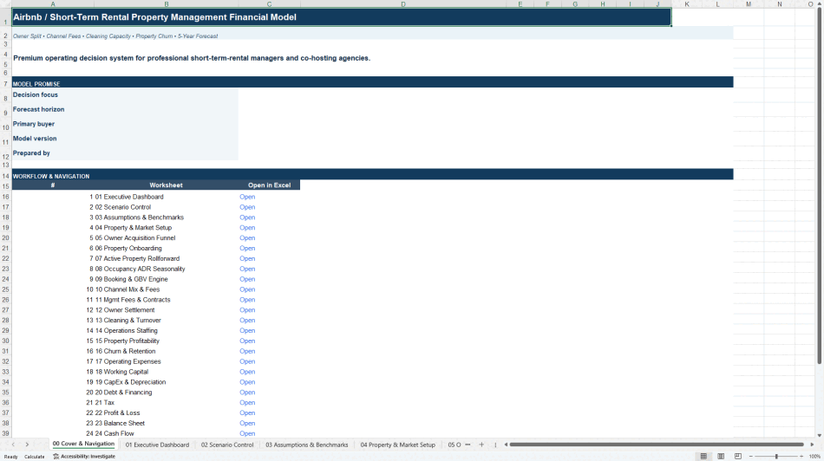Click horizontal scrollbar right arrow
Viewport: 824px width, 461px height.
[x=812, y=445]
